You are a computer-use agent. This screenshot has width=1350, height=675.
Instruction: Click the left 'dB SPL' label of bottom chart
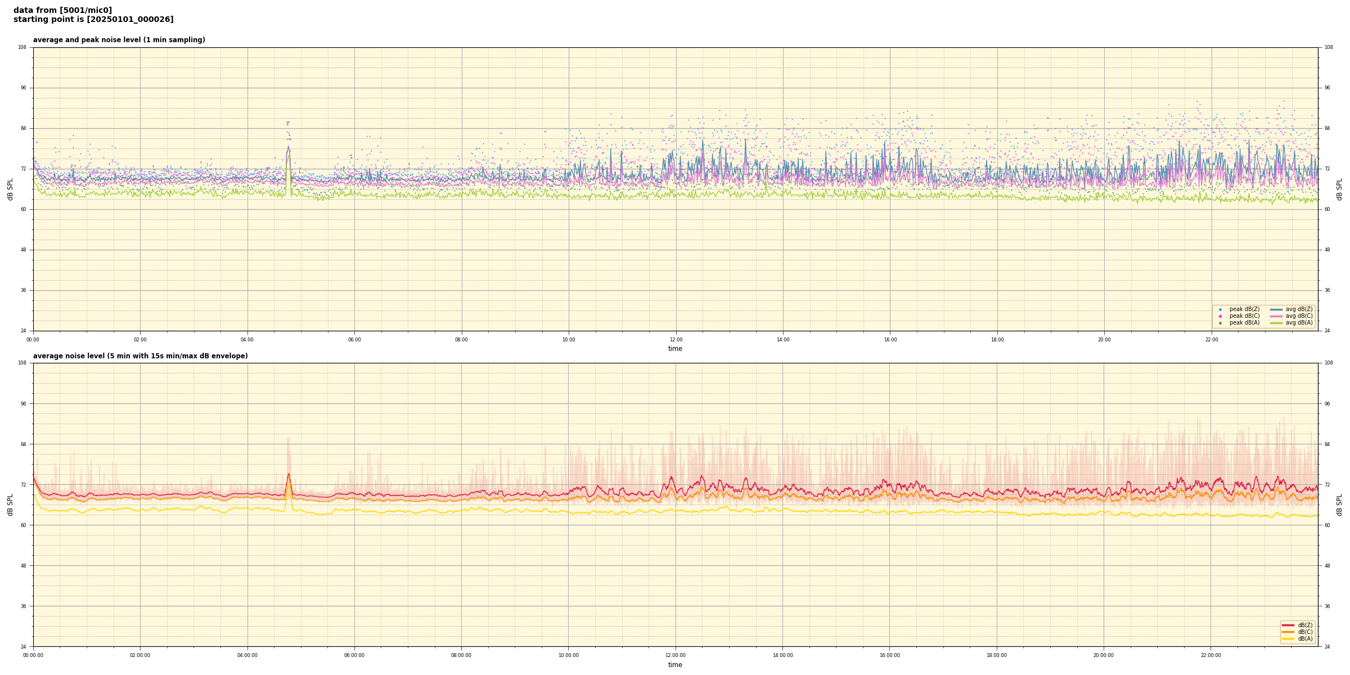coord(10,505)
